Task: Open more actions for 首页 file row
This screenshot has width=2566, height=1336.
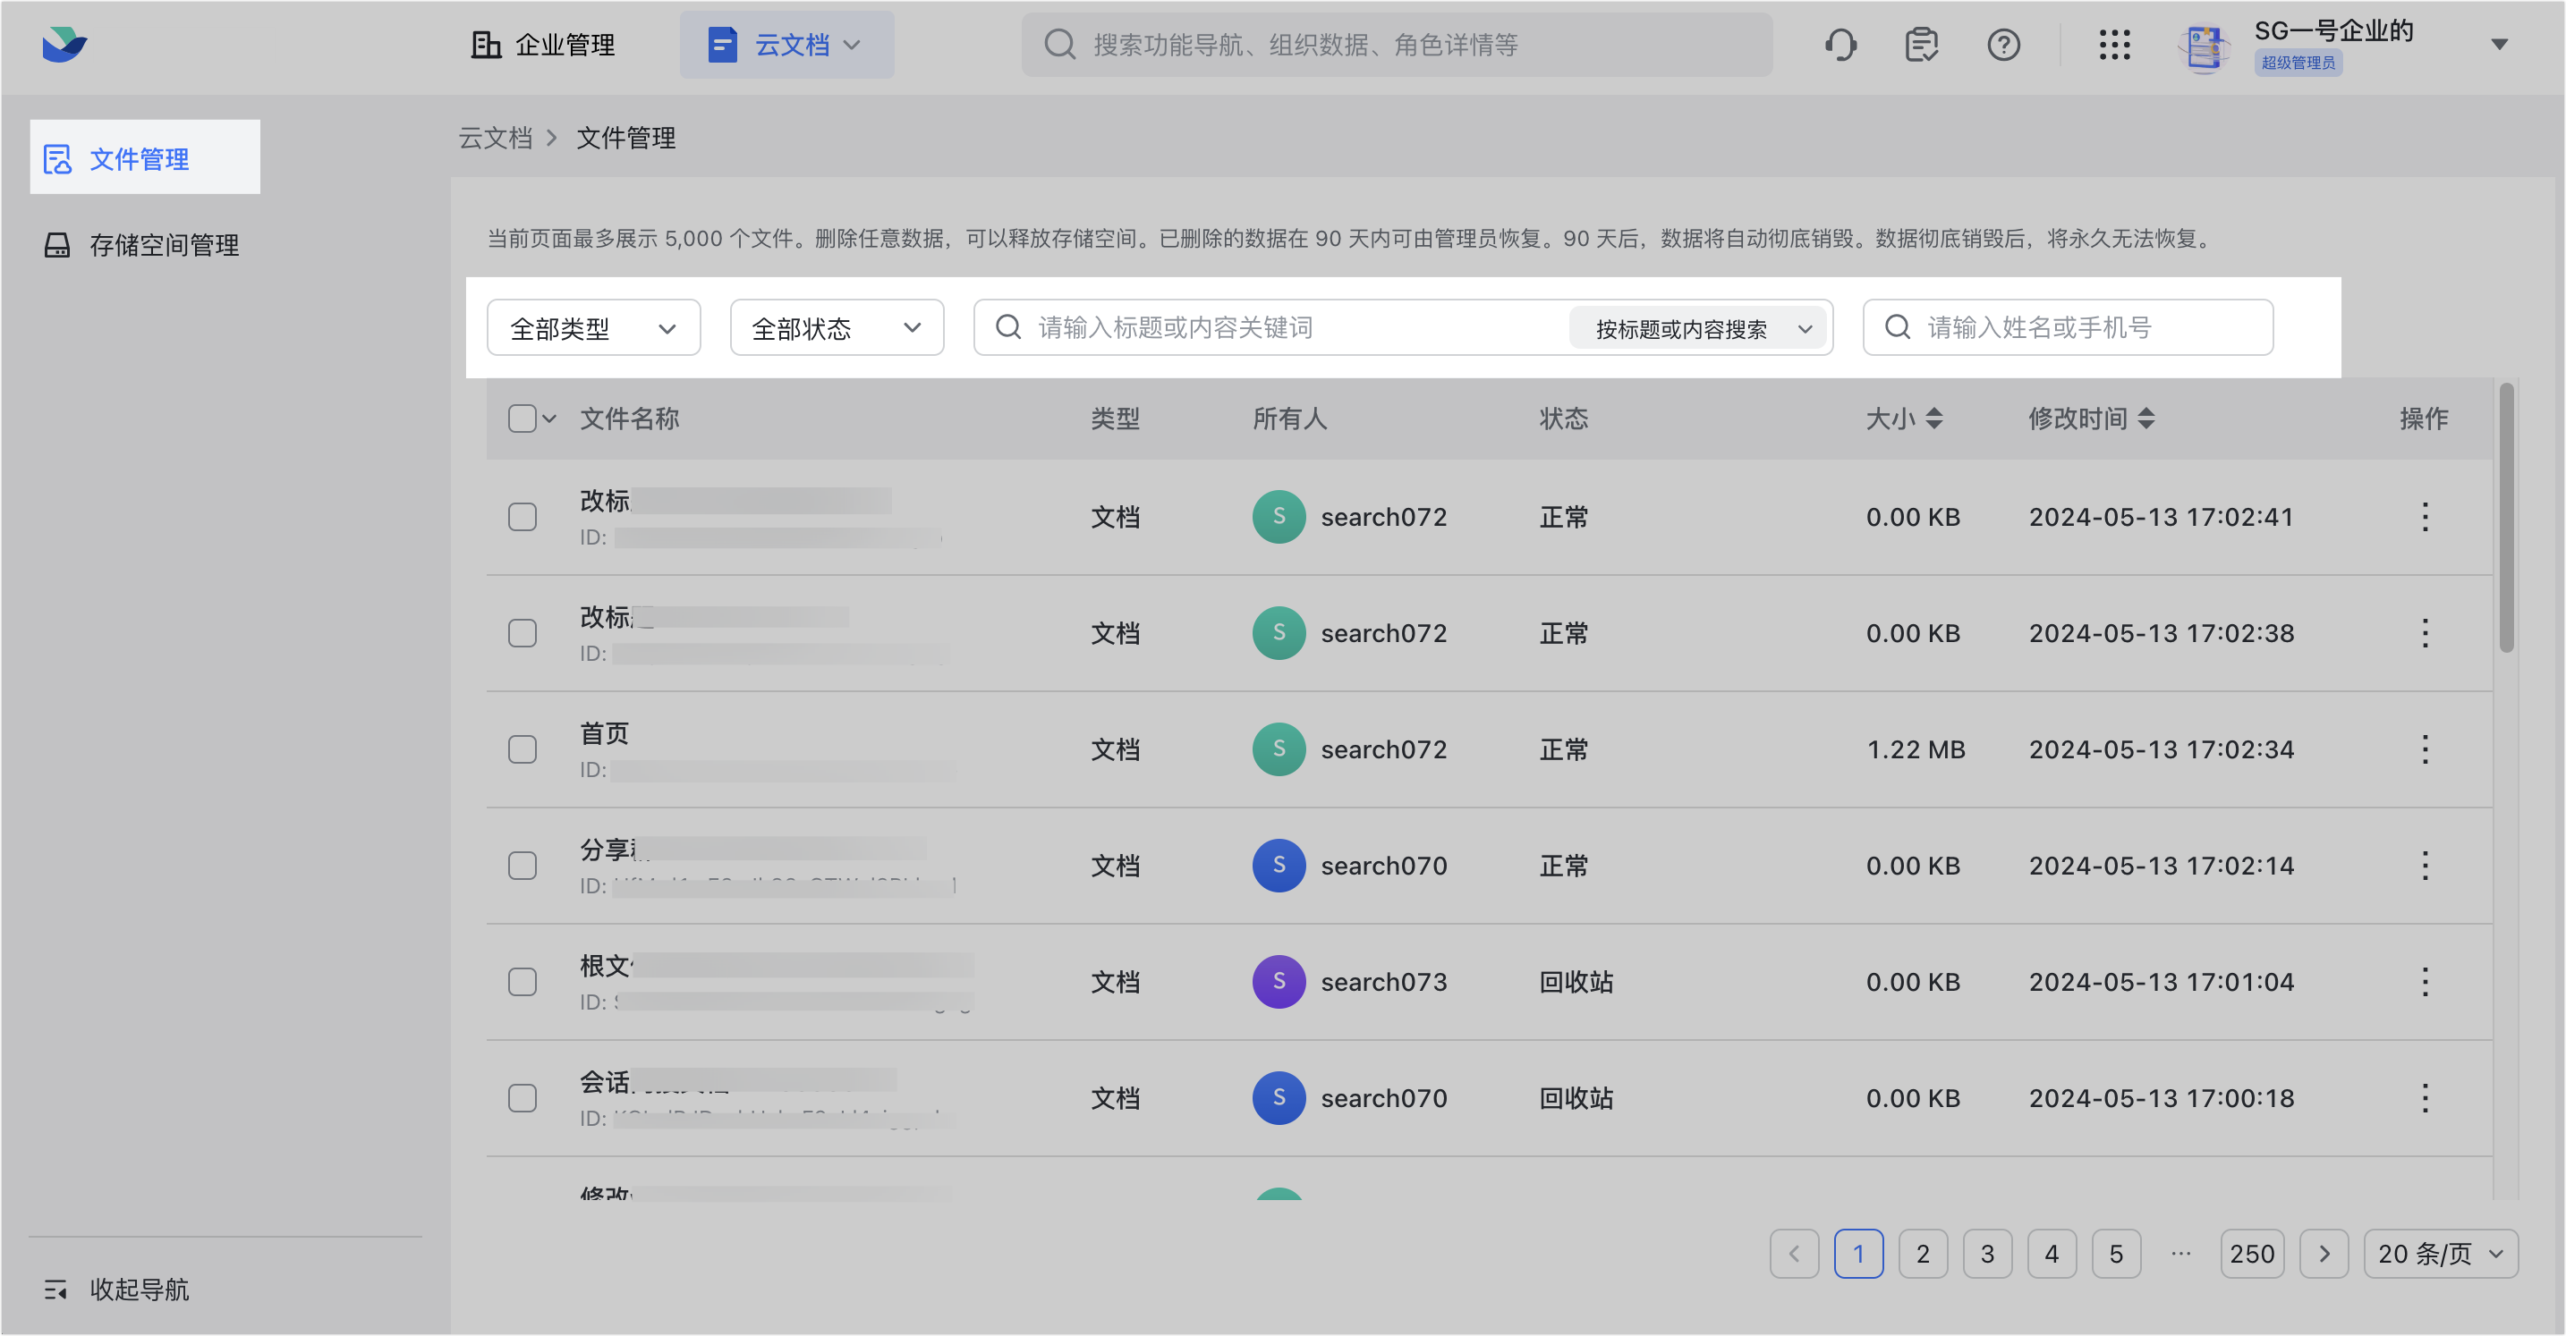Action: (x=2425, y=748)
